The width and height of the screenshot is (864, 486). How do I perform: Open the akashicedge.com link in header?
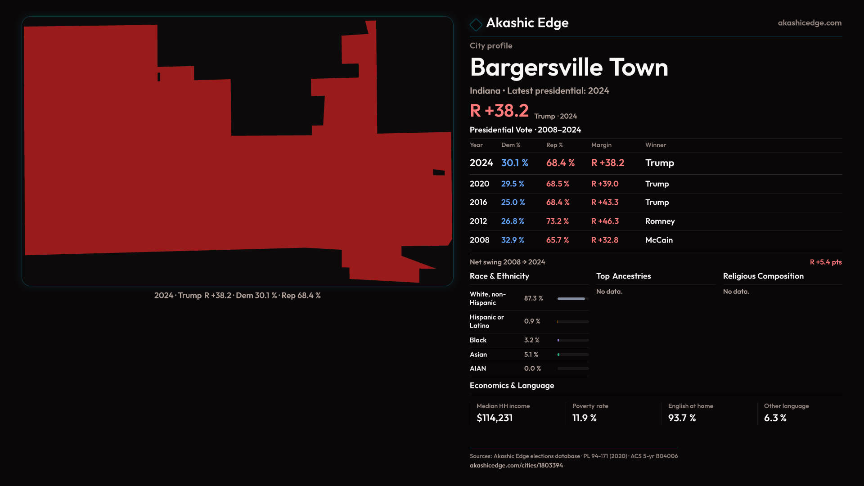coord(809,23)
